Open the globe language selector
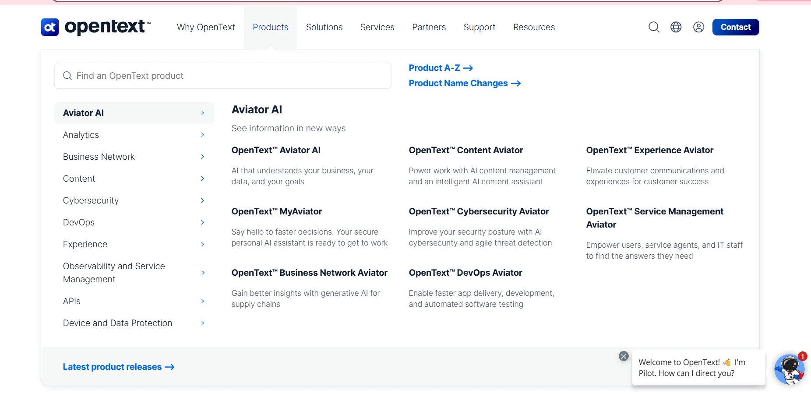 tap(676, 27)
